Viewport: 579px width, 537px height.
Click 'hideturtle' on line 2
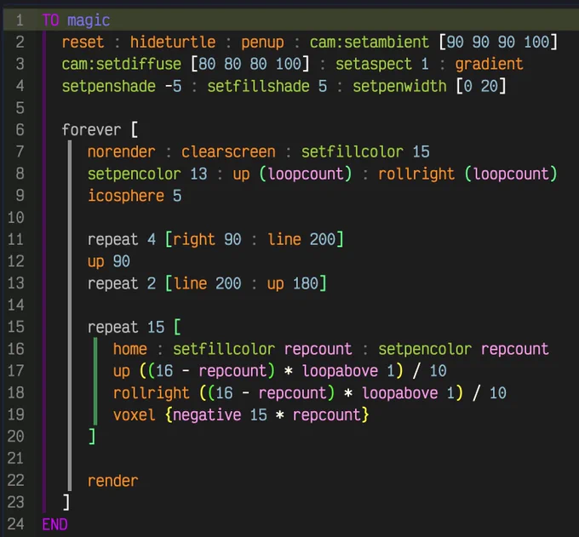tap(173, 42)
